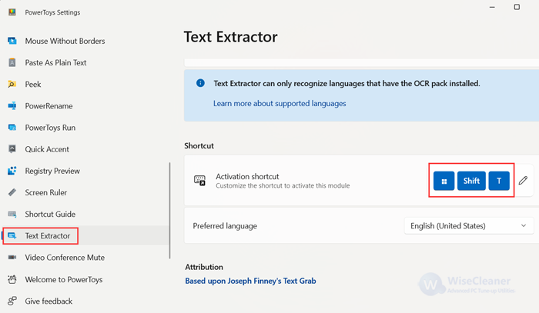Click the Mouse Without Borders icon
This screenshot has width=539, height=313.
pyautogui.click(x=12, y=41)
